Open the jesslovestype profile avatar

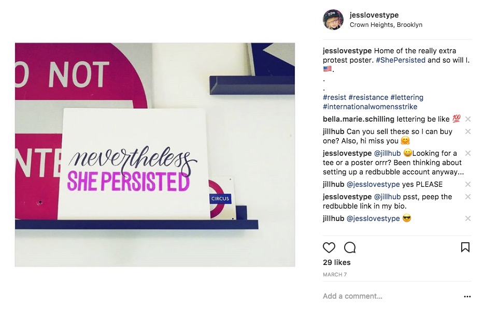(x=333, y=20)
